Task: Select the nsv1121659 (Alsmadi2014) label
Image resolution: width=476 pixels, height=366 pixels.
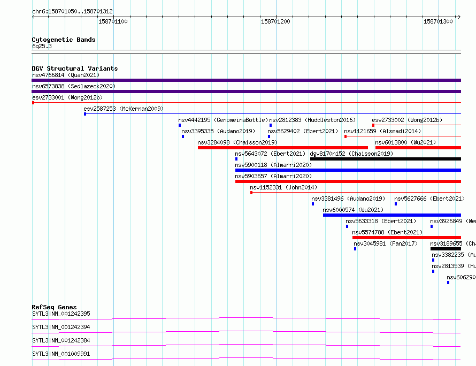Action: (x=382, y=131)
